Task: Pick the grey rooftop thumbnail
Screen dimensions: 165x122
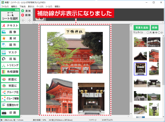Action: (140, 96)
